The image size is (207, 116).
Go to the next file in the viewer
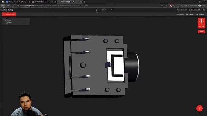pyautogui.click(x=111, y=10)
